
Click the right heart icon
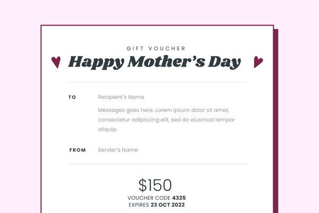pos(258,62)
